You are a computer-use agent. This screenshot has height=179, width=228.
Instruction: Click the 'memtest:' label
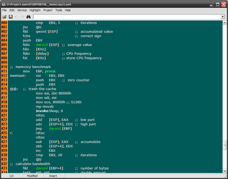pos(18,76)
